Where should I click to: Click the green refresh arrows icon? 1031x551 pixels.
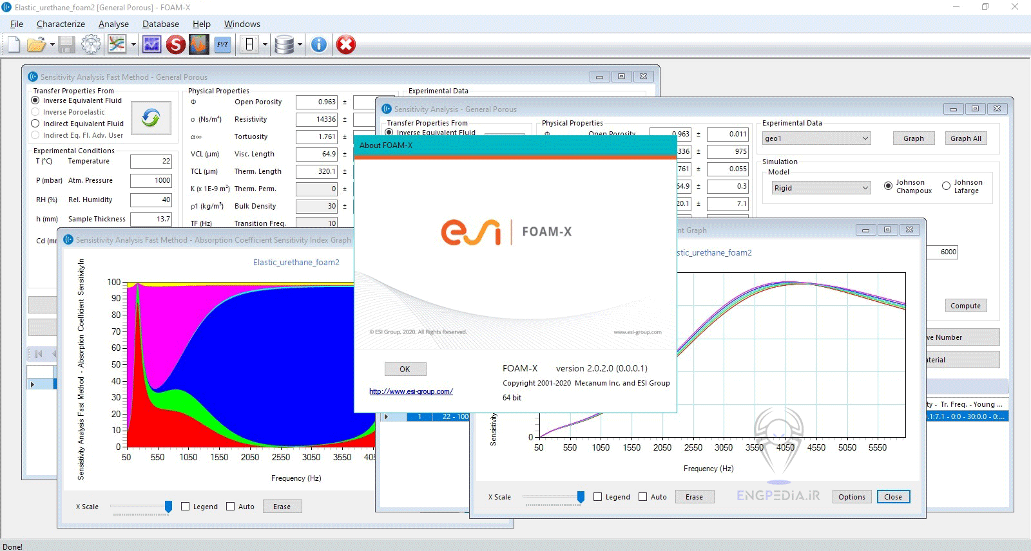pos(151,118)
